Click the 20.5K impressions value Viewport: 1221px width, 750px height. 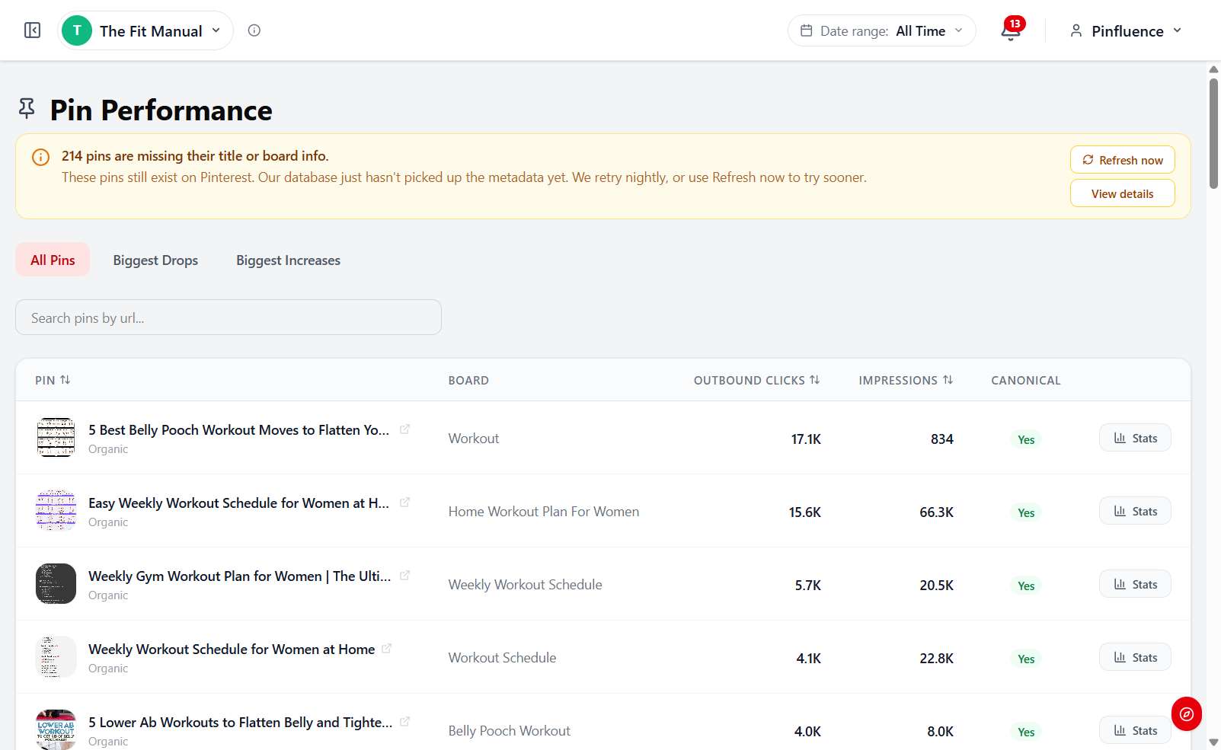(936, 586)
